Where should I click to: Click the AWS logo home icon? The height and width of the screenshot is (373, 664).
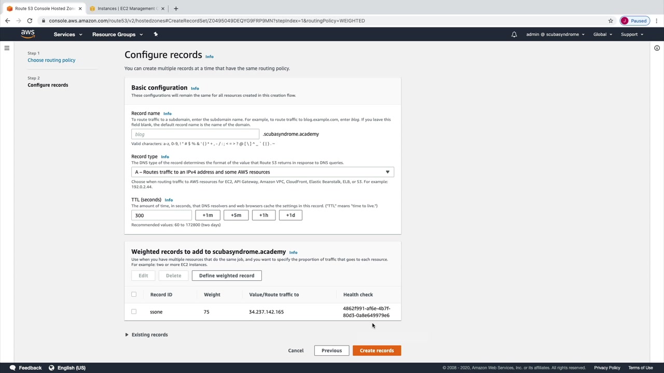pyautogui.click(x=28, y=34)
